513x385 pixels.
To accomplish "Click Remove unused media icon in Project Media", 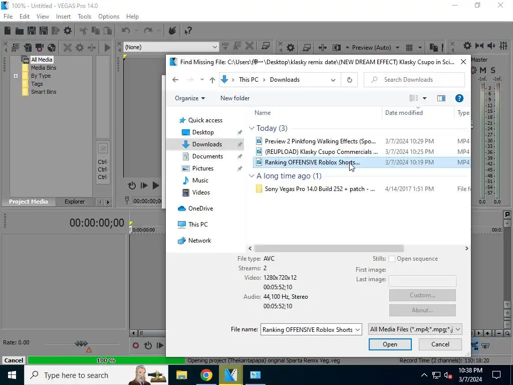I will [x=16, y=48].
